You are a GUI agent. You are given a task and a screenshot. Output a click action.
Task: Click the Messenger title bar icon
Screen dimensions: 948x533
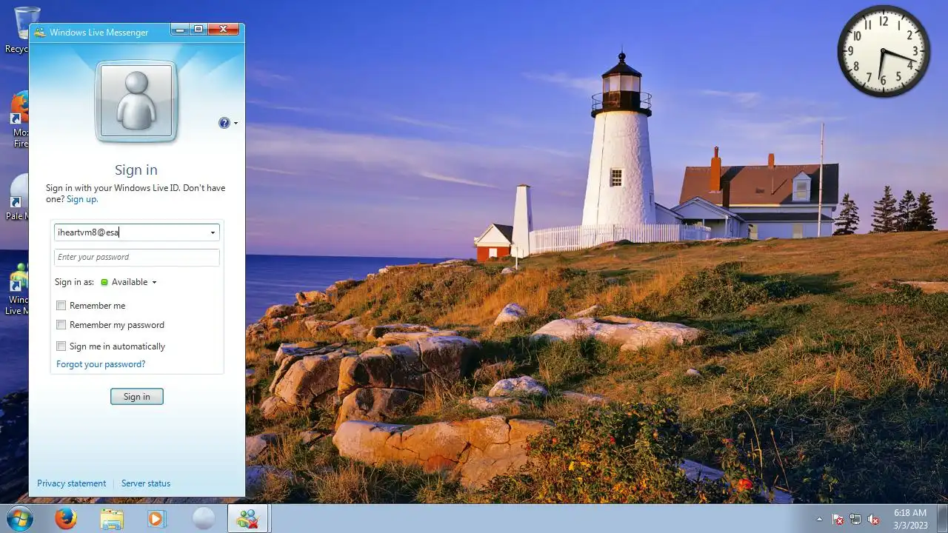coord(40,33)
